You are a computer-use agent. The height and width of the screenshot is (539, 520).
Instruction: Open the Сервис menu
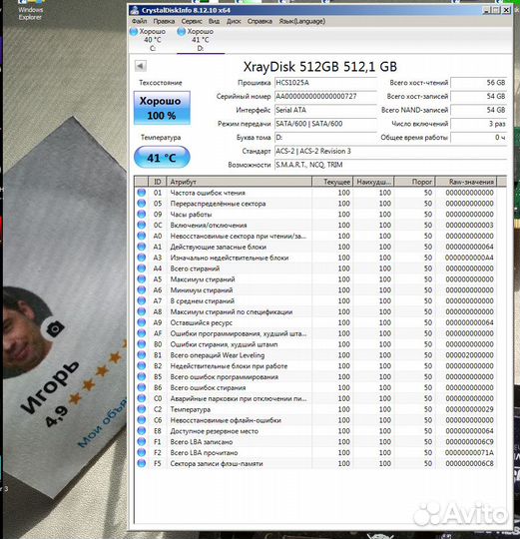pos(192,21)
